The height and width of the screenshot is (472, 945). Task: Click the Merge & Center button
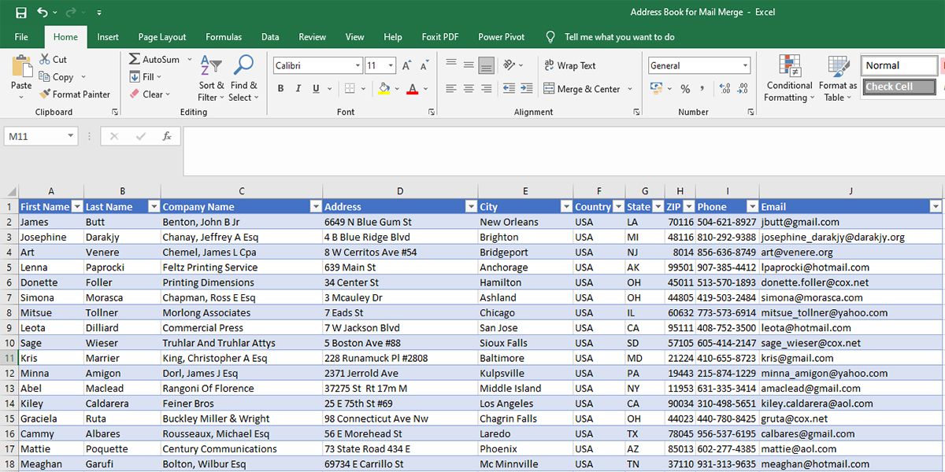582,89
